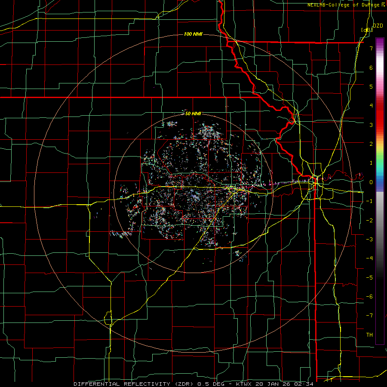Click the '6' value on the color scale
Image resolution: width=387 pixels, height=387 pixels.
[371, 68]
